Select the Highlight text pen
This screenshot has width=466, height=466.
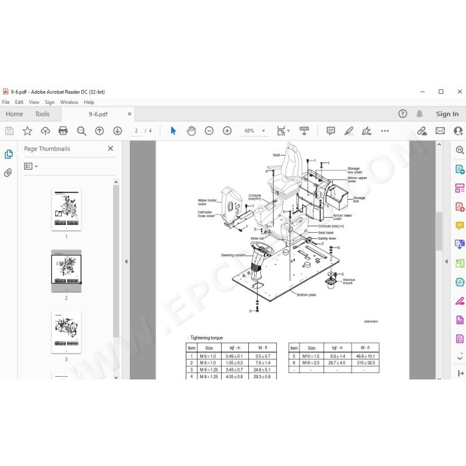click(349, 130)
